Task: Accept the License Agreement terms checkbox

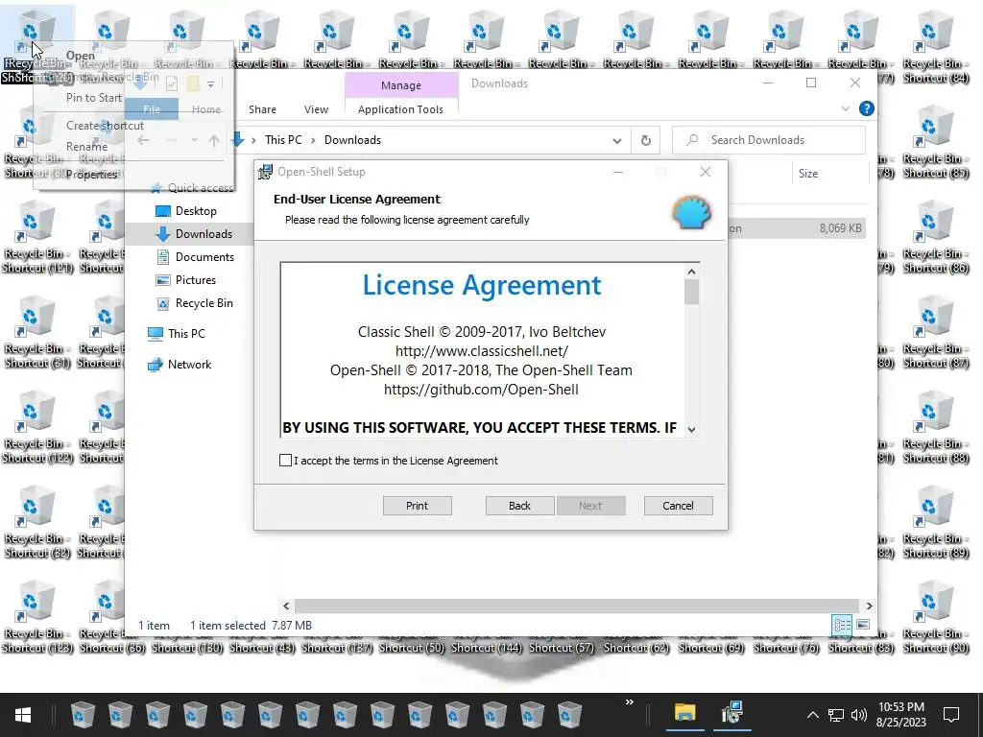Action: point(285,461)
